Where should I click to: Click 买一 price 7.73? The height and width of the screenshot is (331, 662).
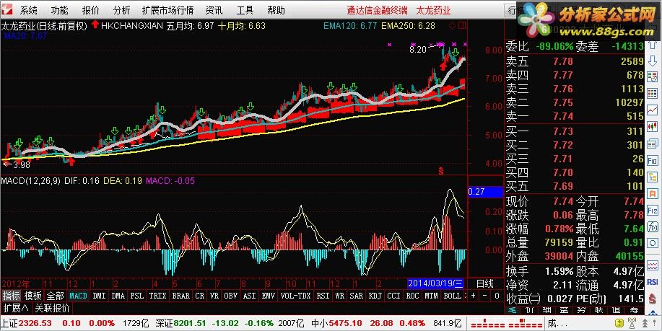563,131
